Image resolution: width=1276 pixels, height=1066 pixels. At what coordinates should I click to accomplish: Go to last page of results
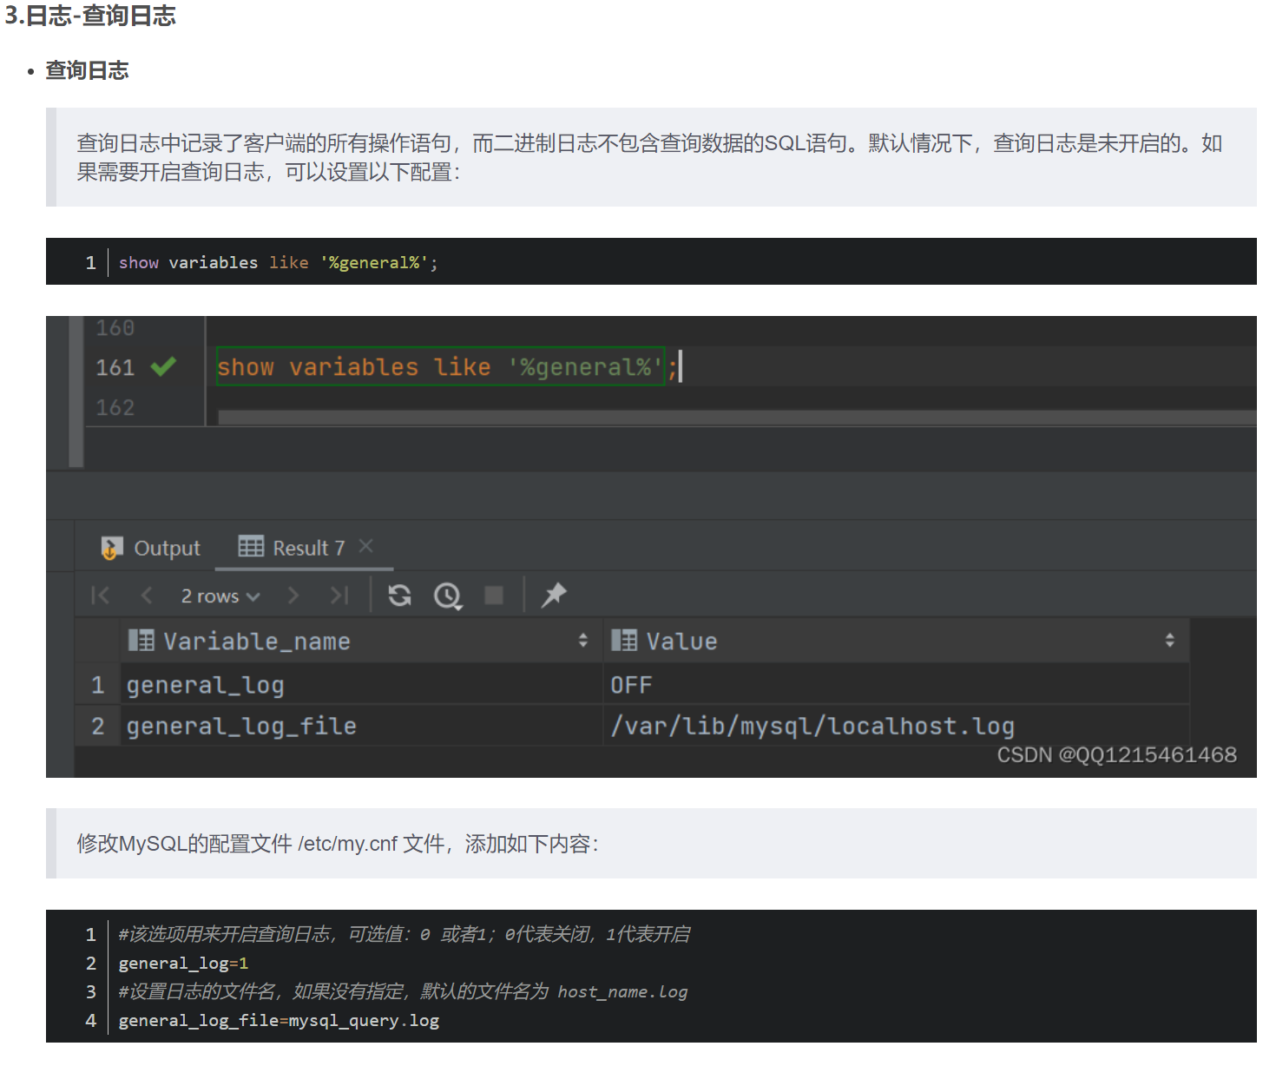click(x=339, y=596)
